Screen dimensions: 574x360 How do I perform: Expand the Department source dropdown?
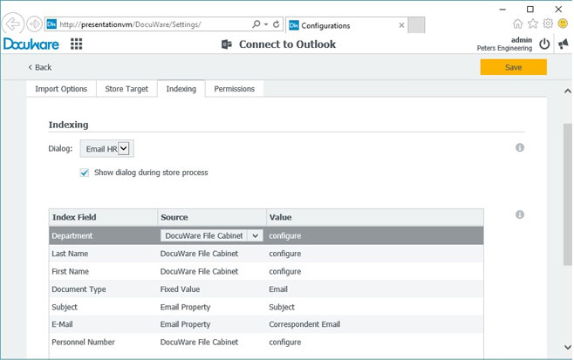[x=254, y=235]
